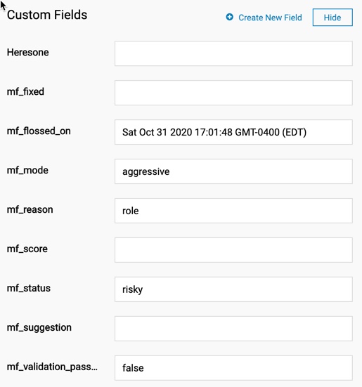The image size is (362, 387).
Task: Click the mf_status label text
Action: click(29, 288)
